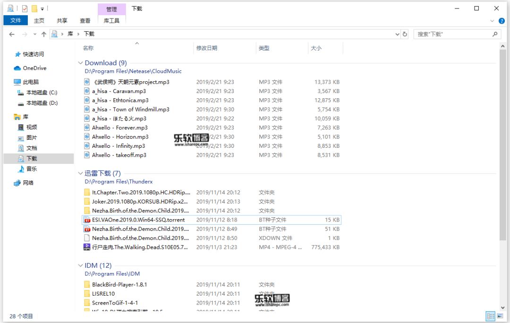Switch to the 主页 ribbon tab
The width and height of the screenshot is (510, 323).
click(39, 20)
